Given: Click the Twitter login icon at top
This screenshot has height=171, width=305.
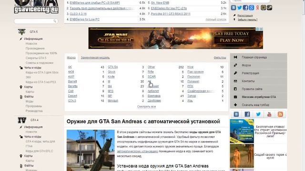Looking at the screenshot, I should pyautogui.click(x=239, y=8).
